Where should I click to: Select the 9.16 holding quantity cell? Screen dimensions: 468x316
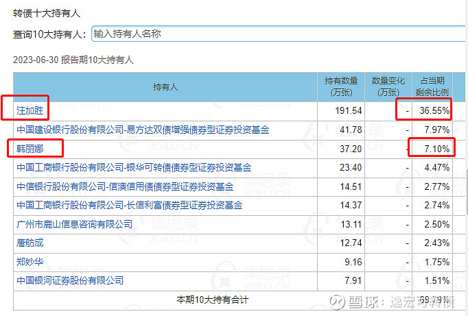pos(341,263)
